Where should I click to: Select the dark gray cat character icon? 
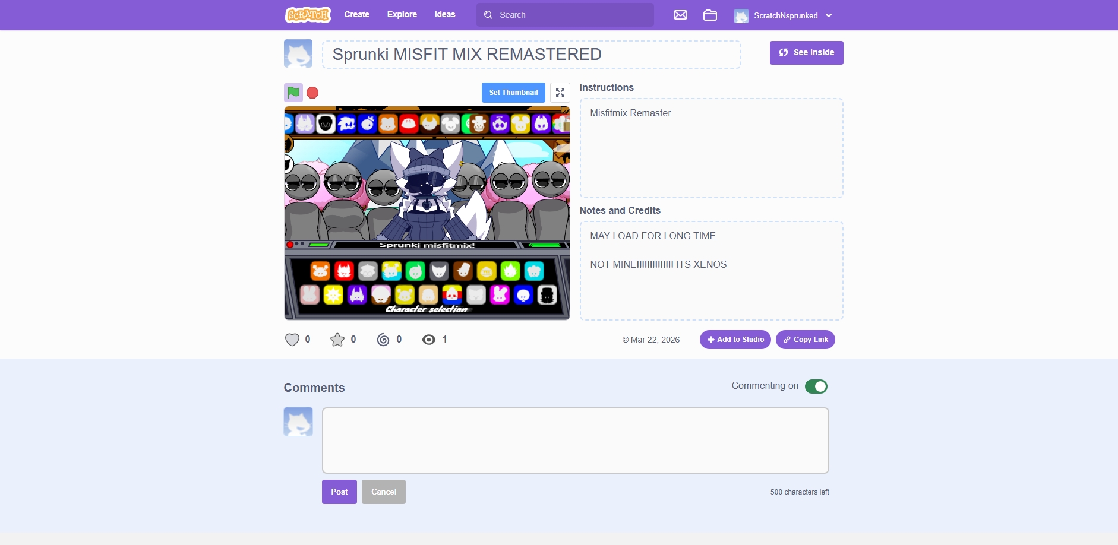[x=439, y=271]
